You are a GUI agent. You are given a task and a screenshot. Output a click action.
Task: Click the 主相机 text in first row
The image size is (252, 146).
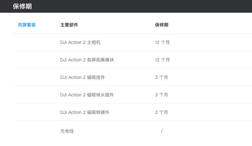(x=94, y=43)
